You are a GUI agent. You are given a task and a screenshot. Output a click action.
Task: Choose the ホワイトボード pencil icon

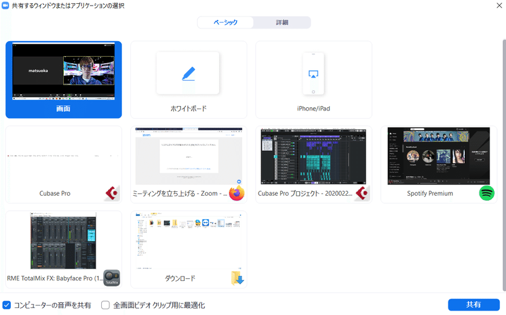188,73
